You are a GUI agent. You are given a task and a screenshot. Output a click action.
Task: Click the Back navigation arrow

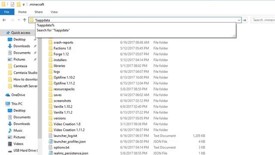pos(4,20)
